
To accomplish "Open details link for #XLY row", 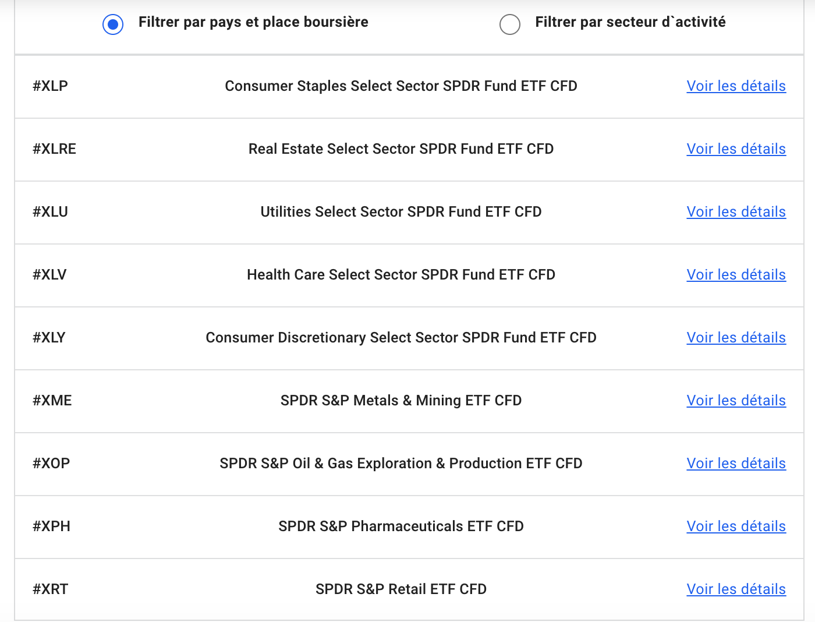I will 736,338.
